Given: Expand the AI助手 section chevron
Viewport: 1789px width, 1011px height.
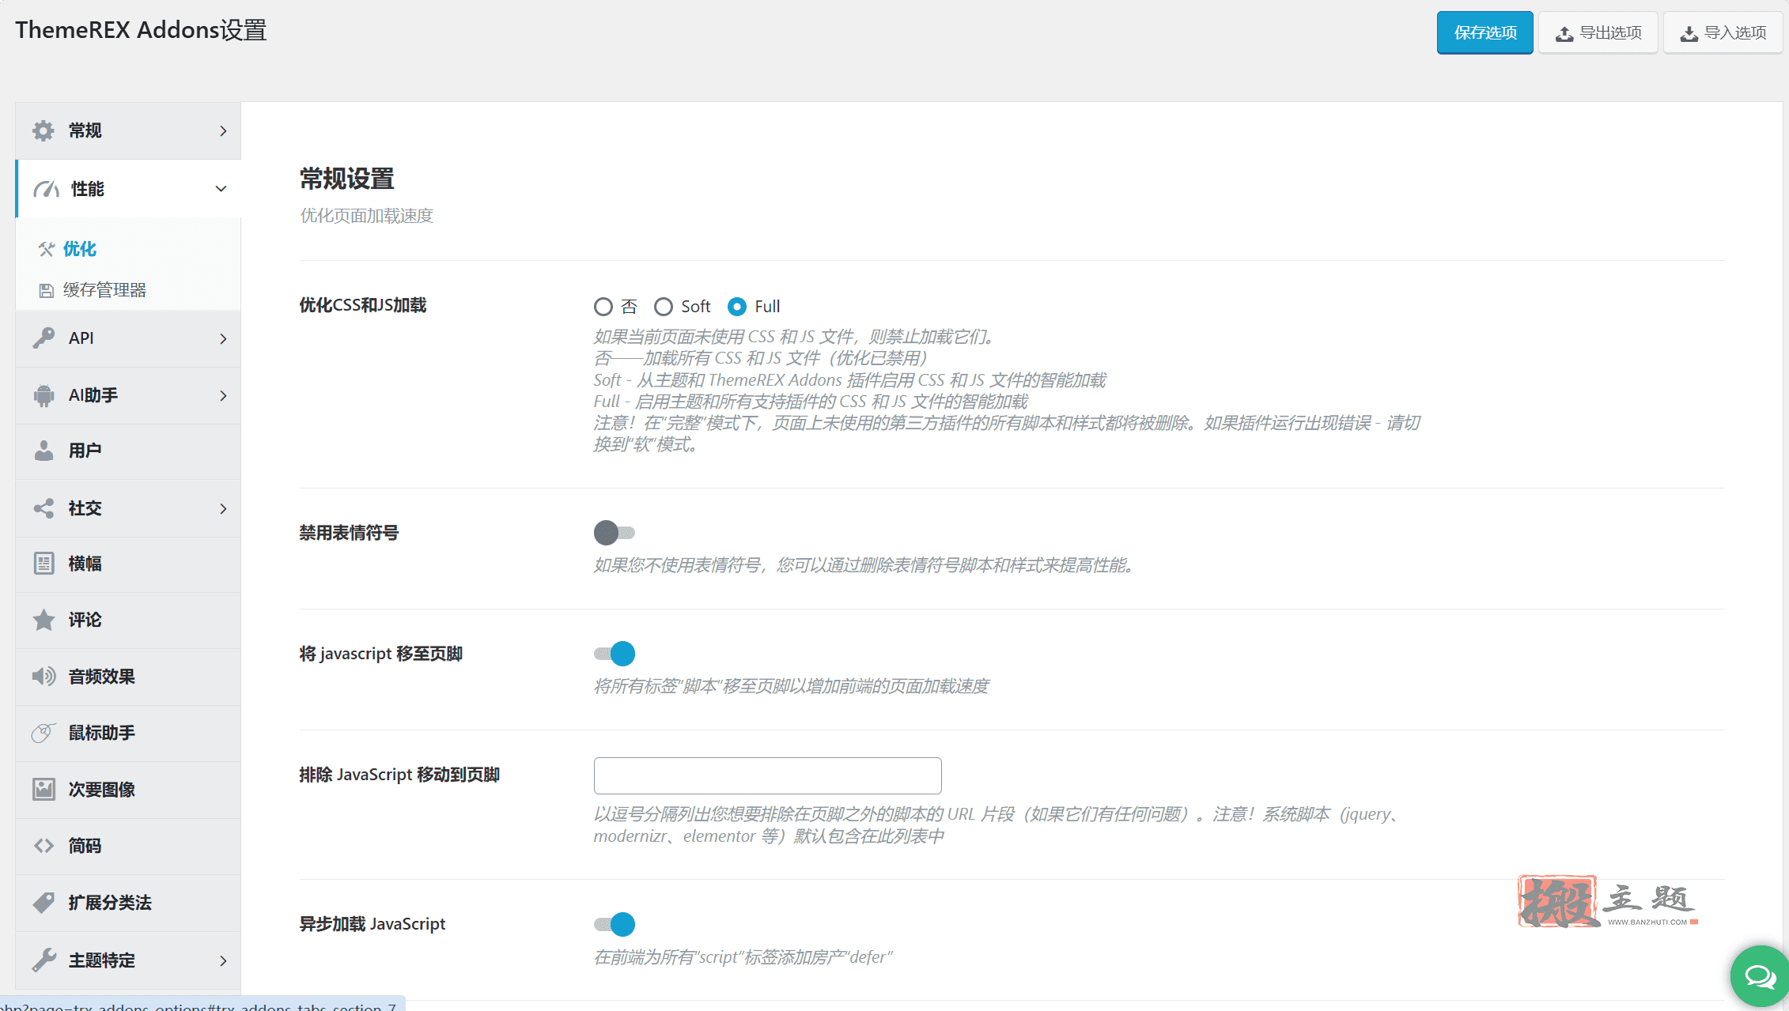Looking at the screenshot, I should pyautogui.click(x=223, y=396).
